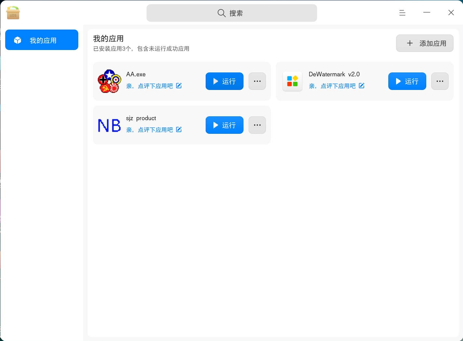The width and height of the screenshot is (463, 341).
Task: Click the 添加应用 button
Action: pos(425,43)
